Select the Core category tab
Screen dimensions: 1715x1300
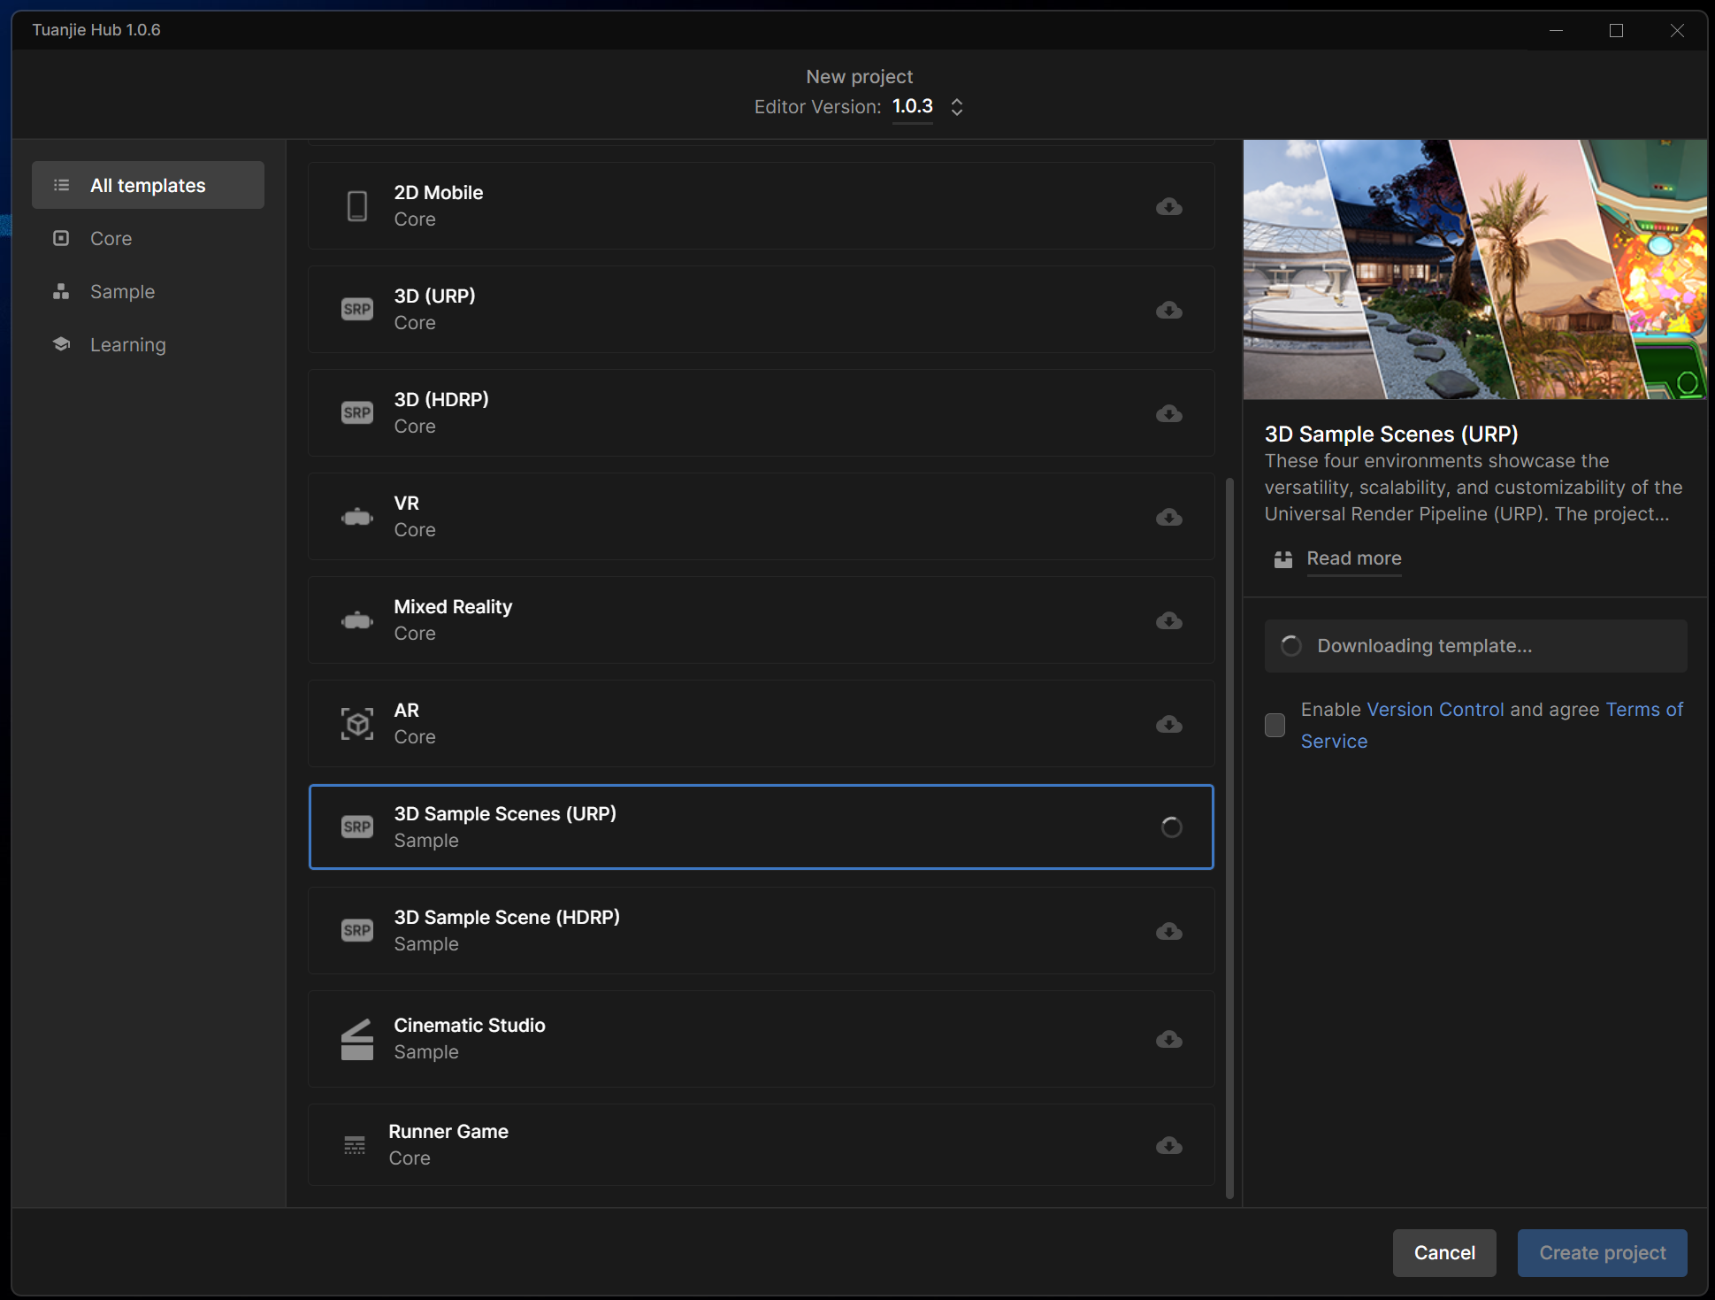click(x=111, y=239)
